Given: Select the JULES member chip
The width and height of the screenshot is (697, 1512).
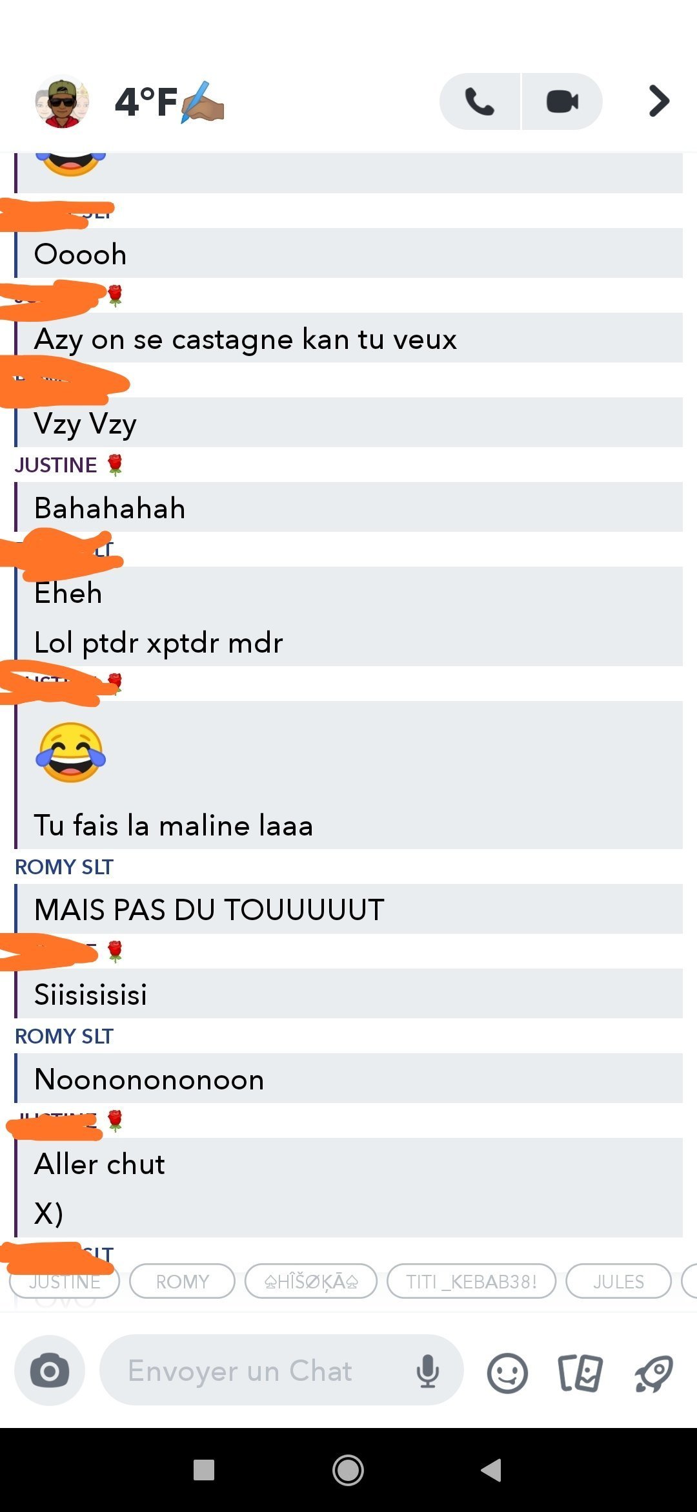Looking at the screenshot, I should (618, 1281).
